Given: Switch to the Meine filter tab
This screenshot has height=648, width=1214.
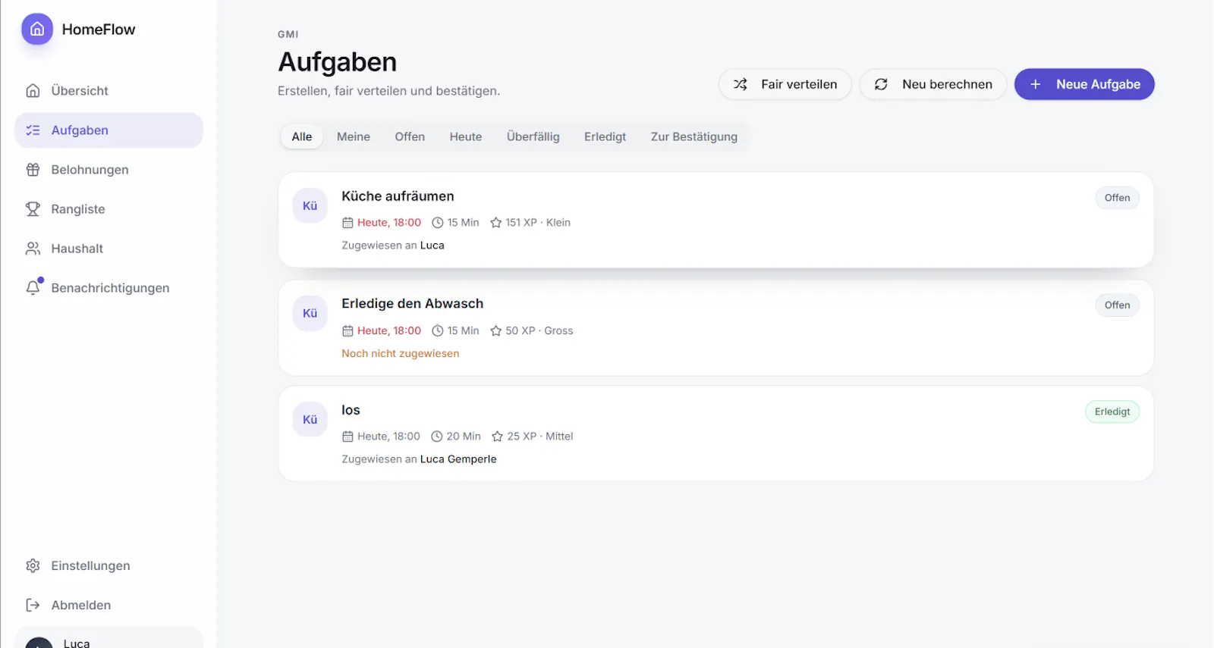Looking at the screenshot, I should click(x=354, y=136).
